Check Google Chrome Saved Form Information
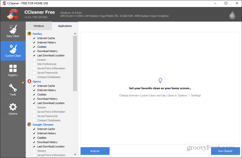This screenshot has width=242, height=158. 34,155
